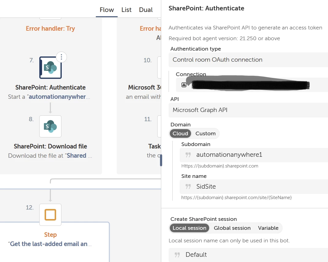
Task: Click the 'Required bot agent version' note
Action: point(224,38)
